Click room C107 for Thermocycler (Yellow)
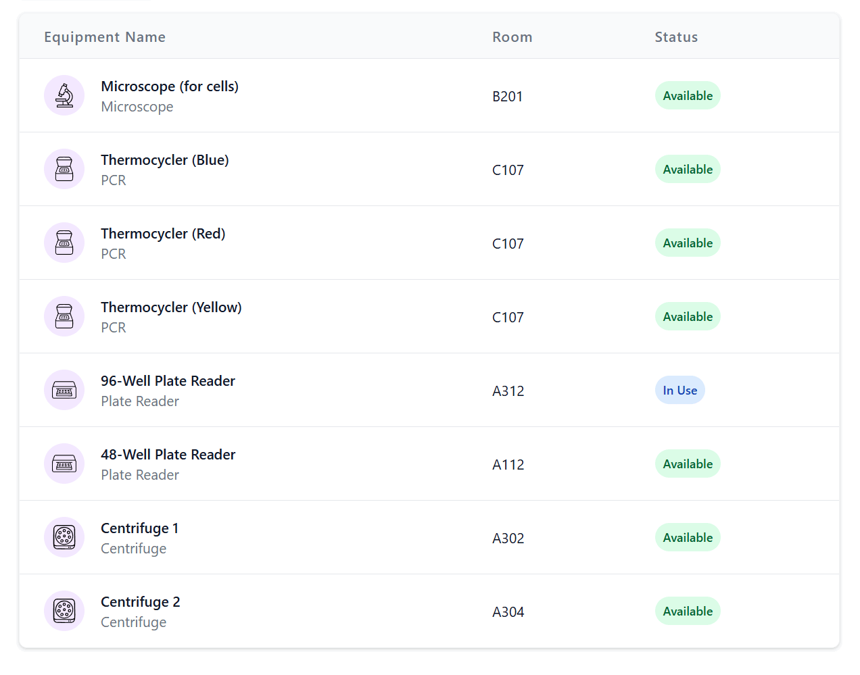The height and width of the screenshot is (675, 860). coord(508,318)
